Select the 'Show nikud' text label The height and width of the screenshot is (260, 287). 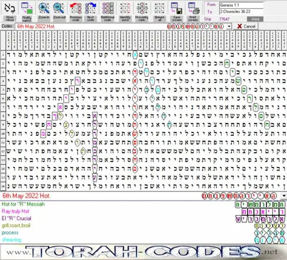[x=10, y=18]
